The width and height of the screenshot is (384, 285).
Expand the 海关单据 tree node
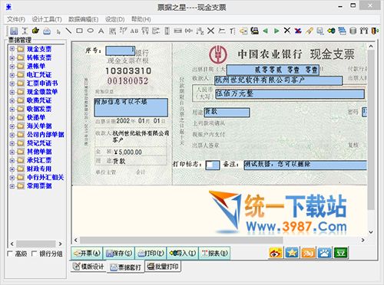pyautogui.click(x=12, y=126)
